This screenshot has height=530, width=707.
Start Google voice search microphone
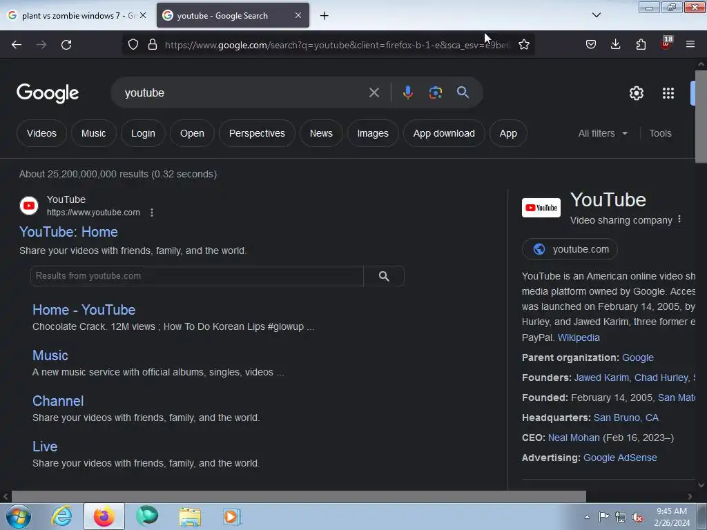(407, 92)
